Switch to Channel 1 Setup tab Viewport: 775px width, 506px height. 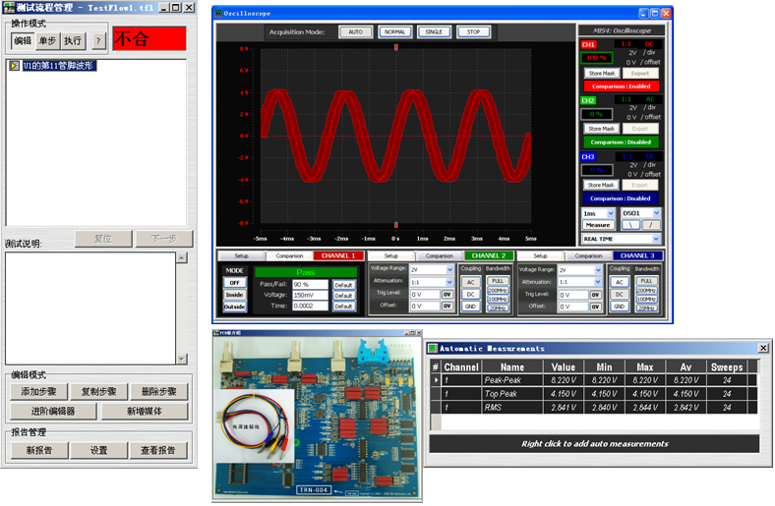click(241, 255)
